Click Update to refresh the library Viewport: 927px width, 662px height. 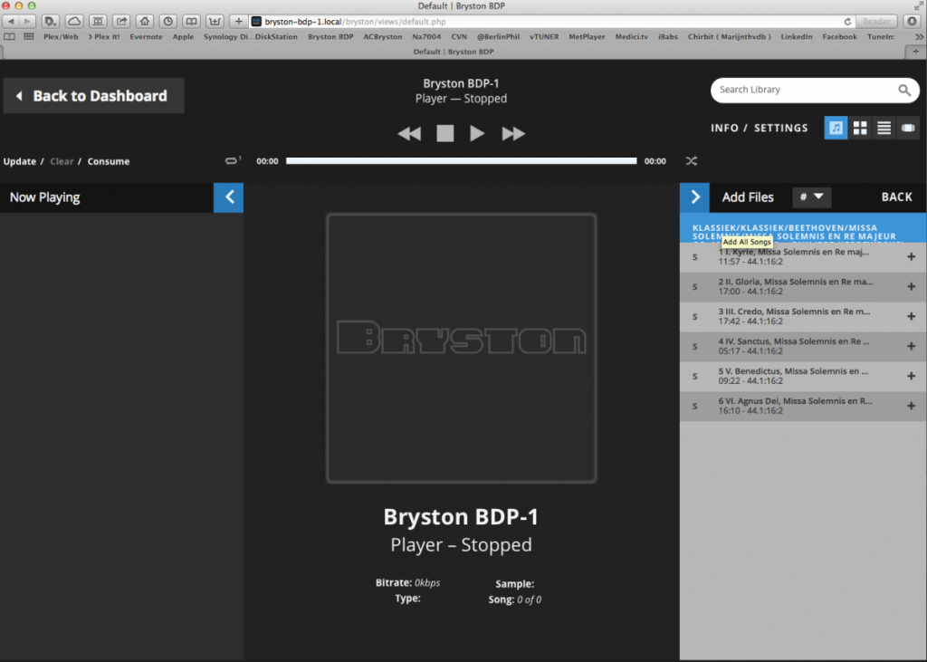(20, 161)
